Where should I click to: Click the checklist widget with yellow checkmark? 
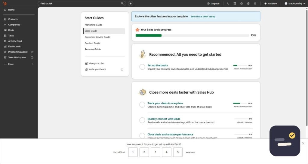tap(285, 141)
